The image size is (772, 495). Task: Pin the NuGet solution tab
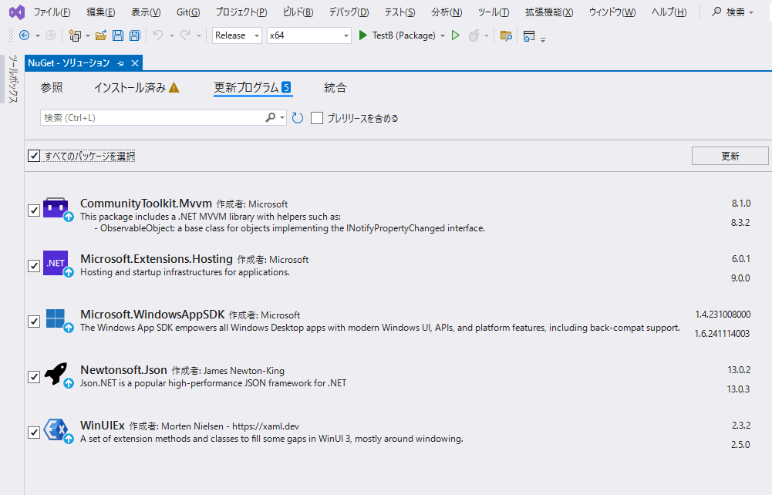[x=120, y=63]
